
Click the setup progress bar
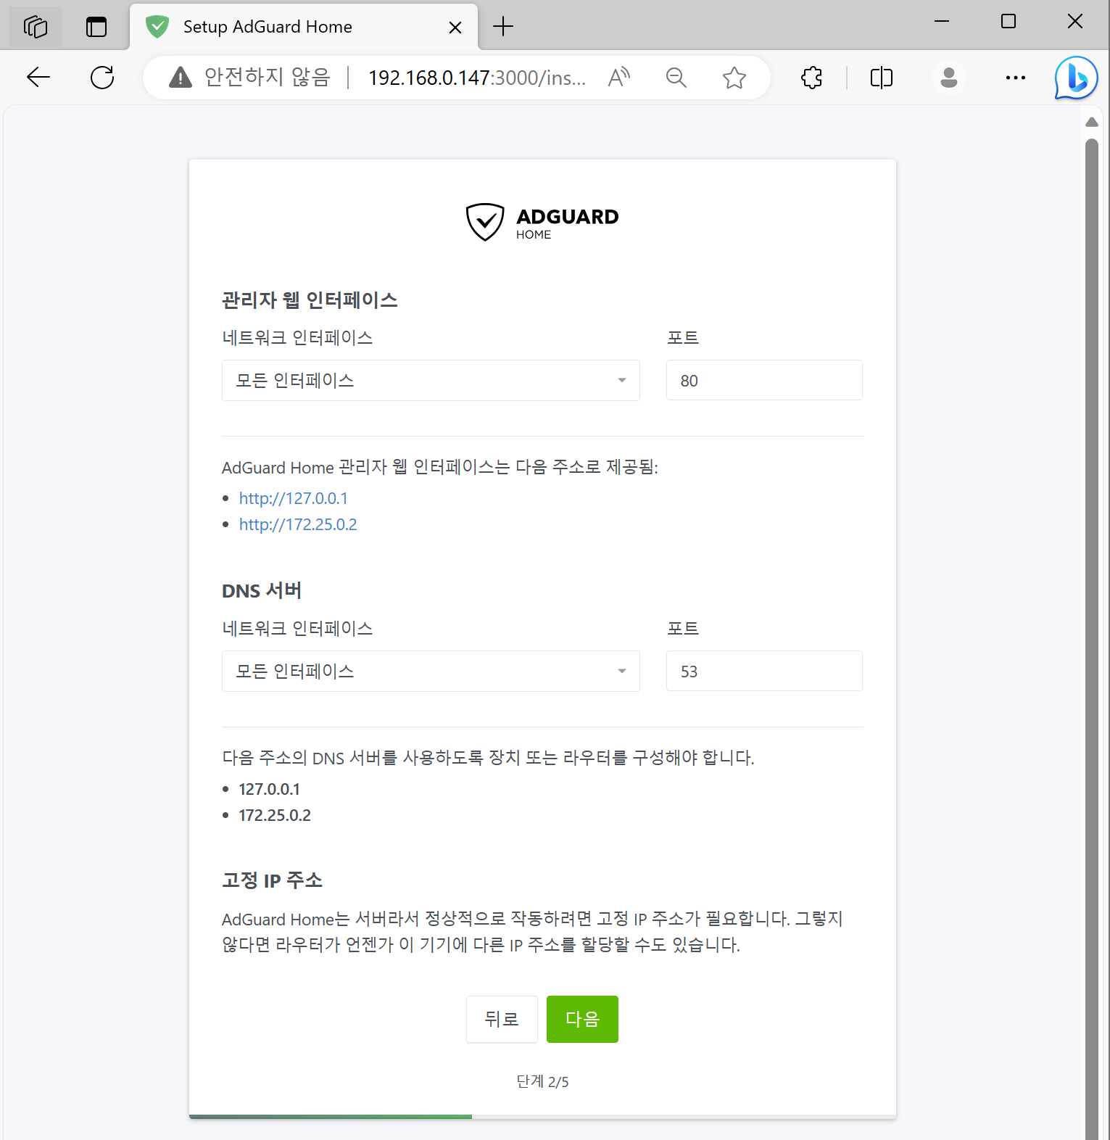(542, 1117)
